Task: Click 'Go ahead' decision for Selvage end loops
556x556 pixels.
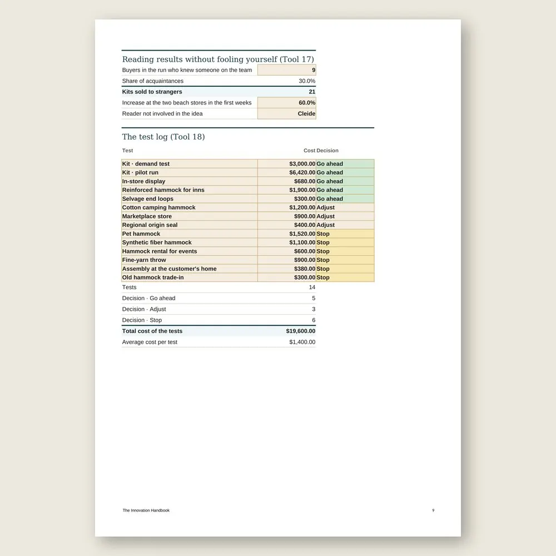Action: click(x=345, y=198)
